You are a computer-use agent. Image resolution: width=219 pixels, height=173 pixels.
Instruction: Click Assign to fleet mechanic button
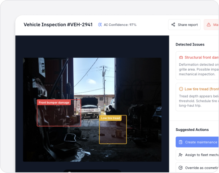197,155
